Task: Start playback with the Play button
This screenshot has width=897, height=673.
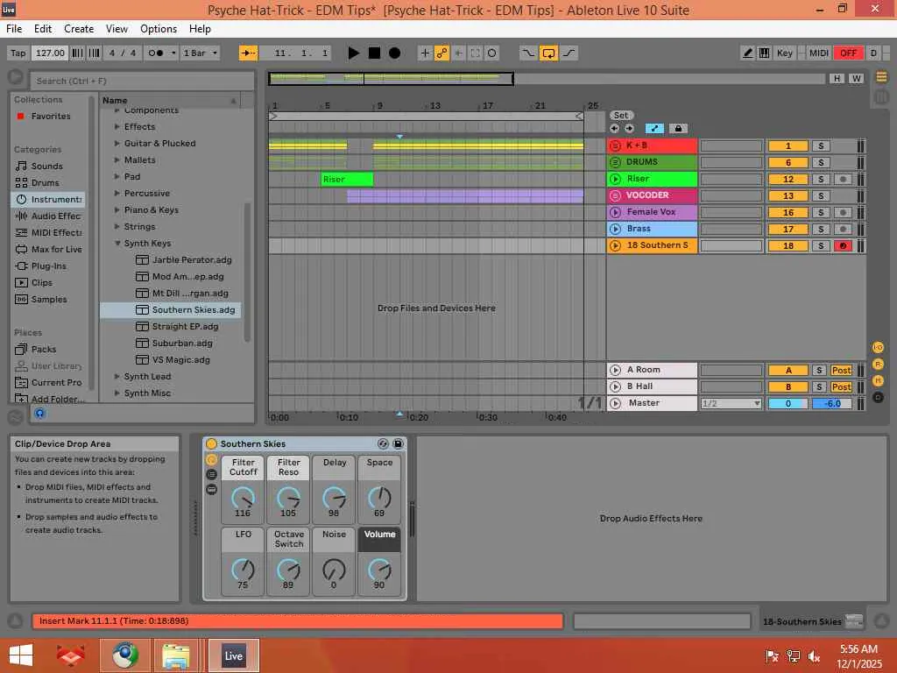Action: click(354, 53)
